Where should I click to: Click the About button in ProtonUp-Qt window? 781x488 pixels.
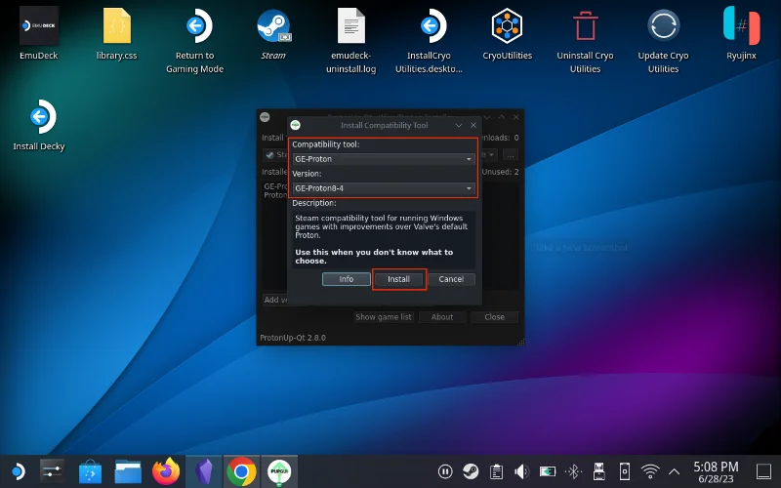[442, 317]
